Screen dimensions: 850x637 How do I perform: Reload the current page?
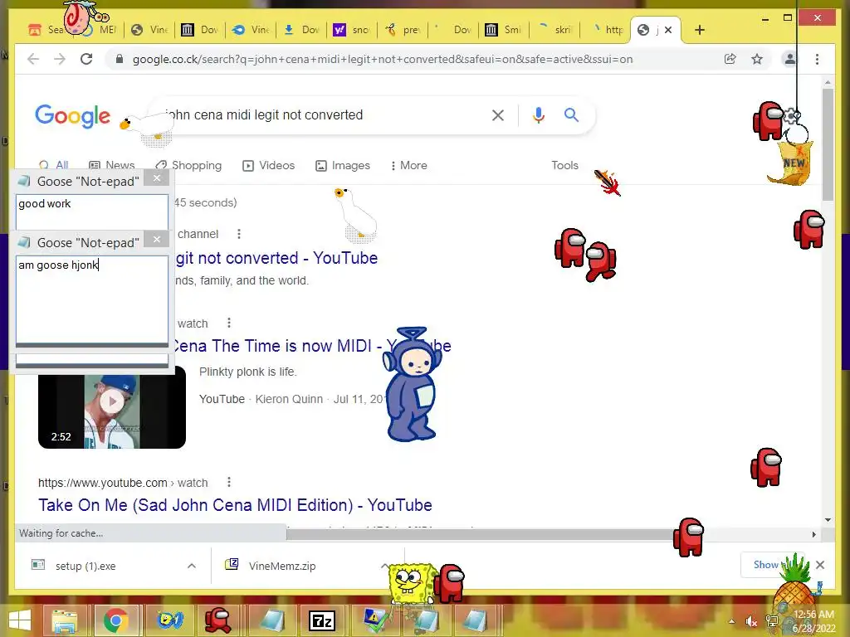click(86, 59)
